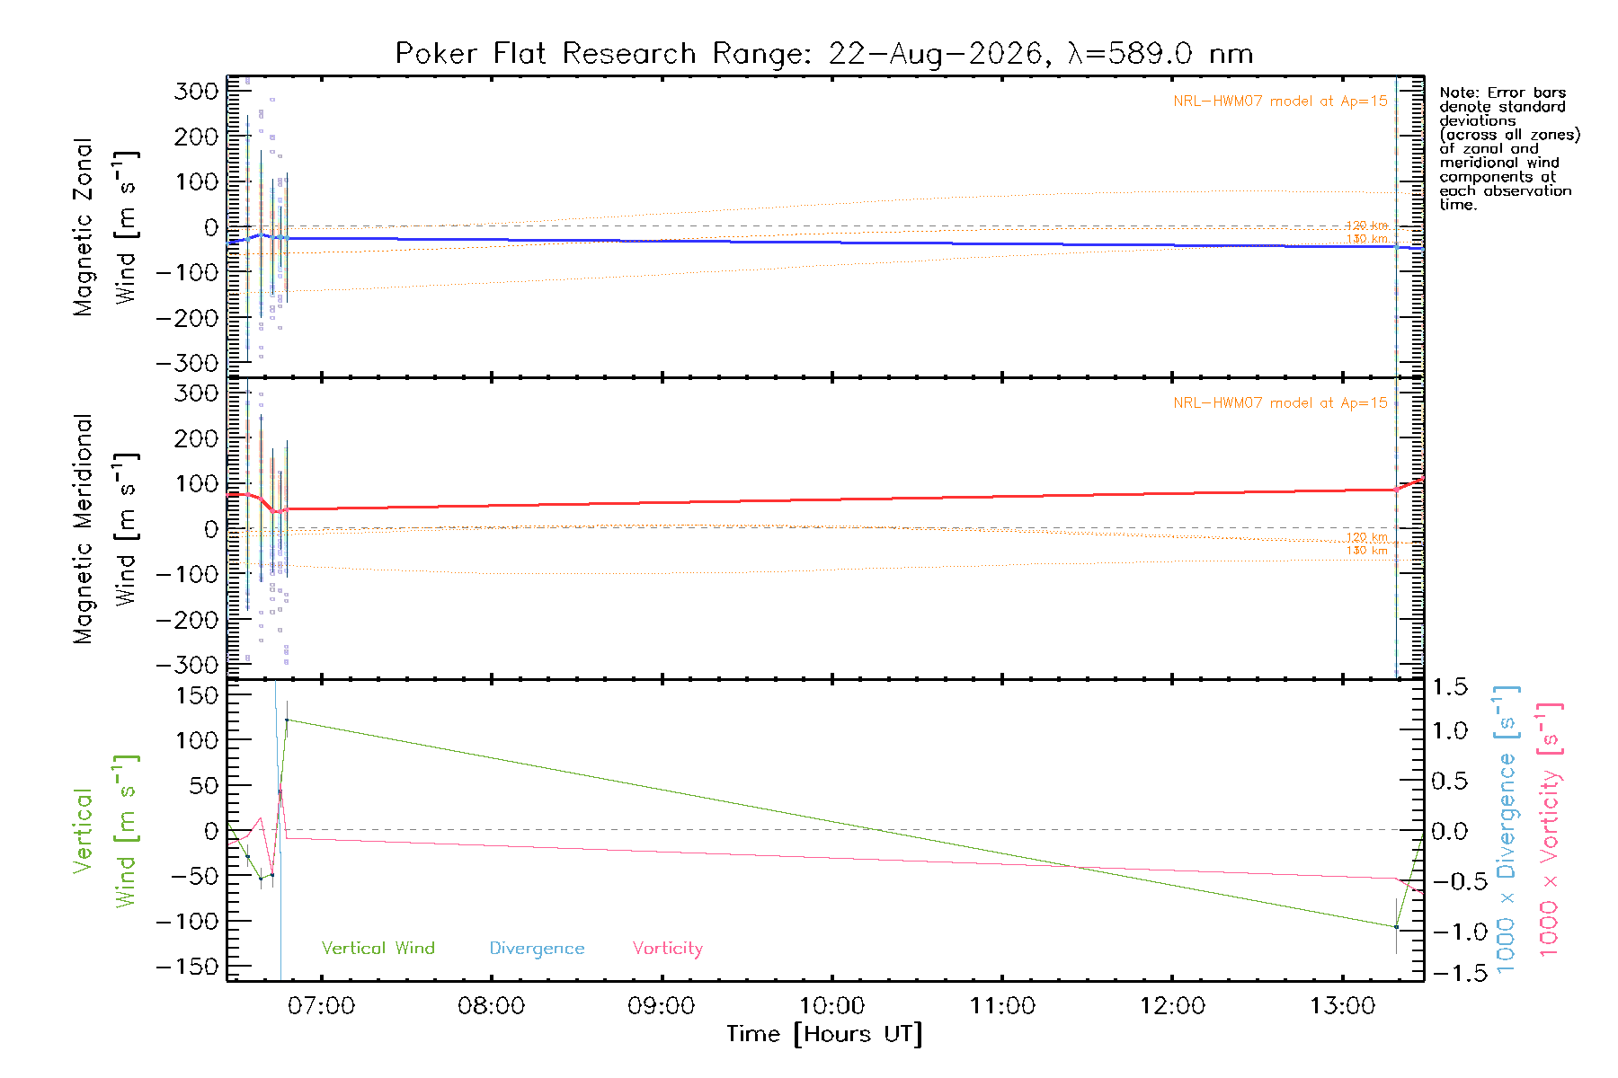This screenshot has height=1078, width=1618.
Task: Click the NRL-HWM07 model label in zonal panel
Action: pyautogui.click(x=1280, y=101)
